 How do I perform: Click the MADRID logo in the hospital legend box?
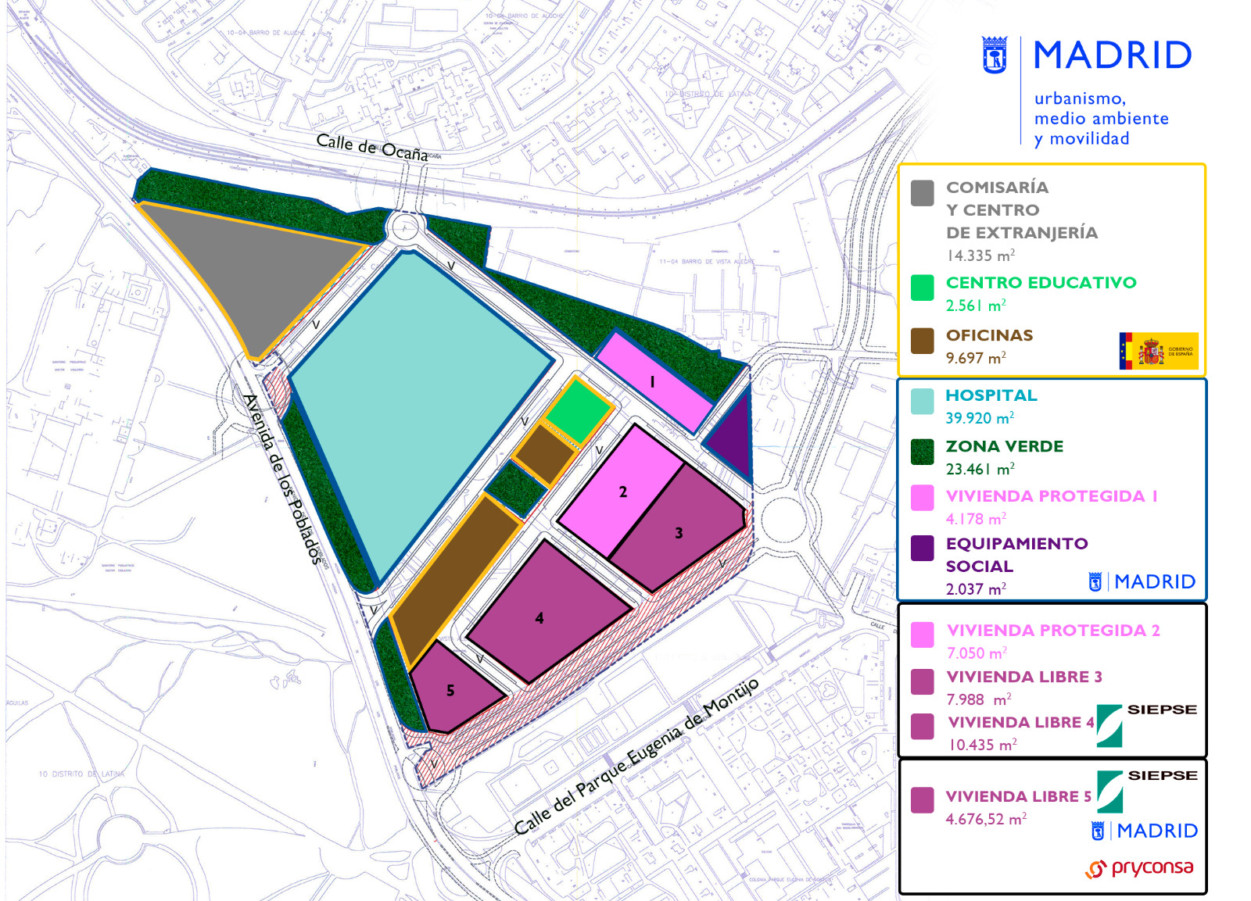click(1142, 581)
